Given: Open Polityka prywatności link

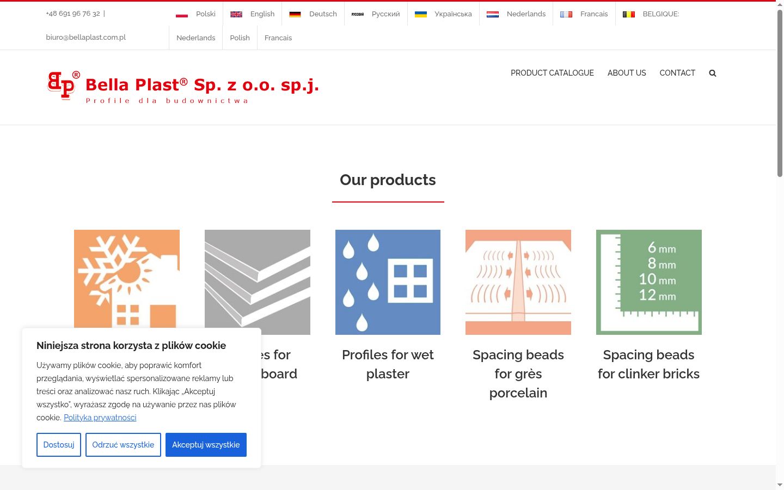Looking at the screenshot, I should tap(100, 418).
